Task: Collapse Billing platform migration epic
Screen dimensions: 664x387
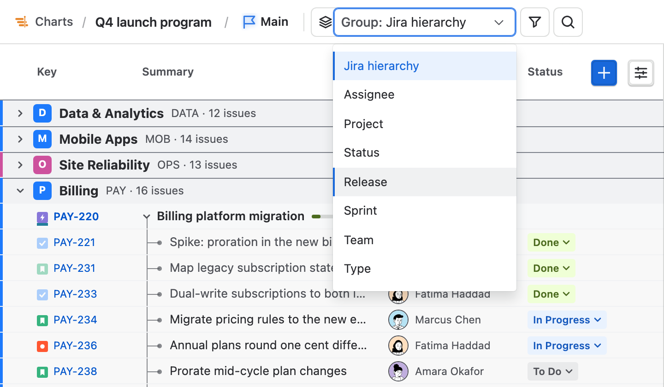Action: pyautogui.click(x=147, y=217)
